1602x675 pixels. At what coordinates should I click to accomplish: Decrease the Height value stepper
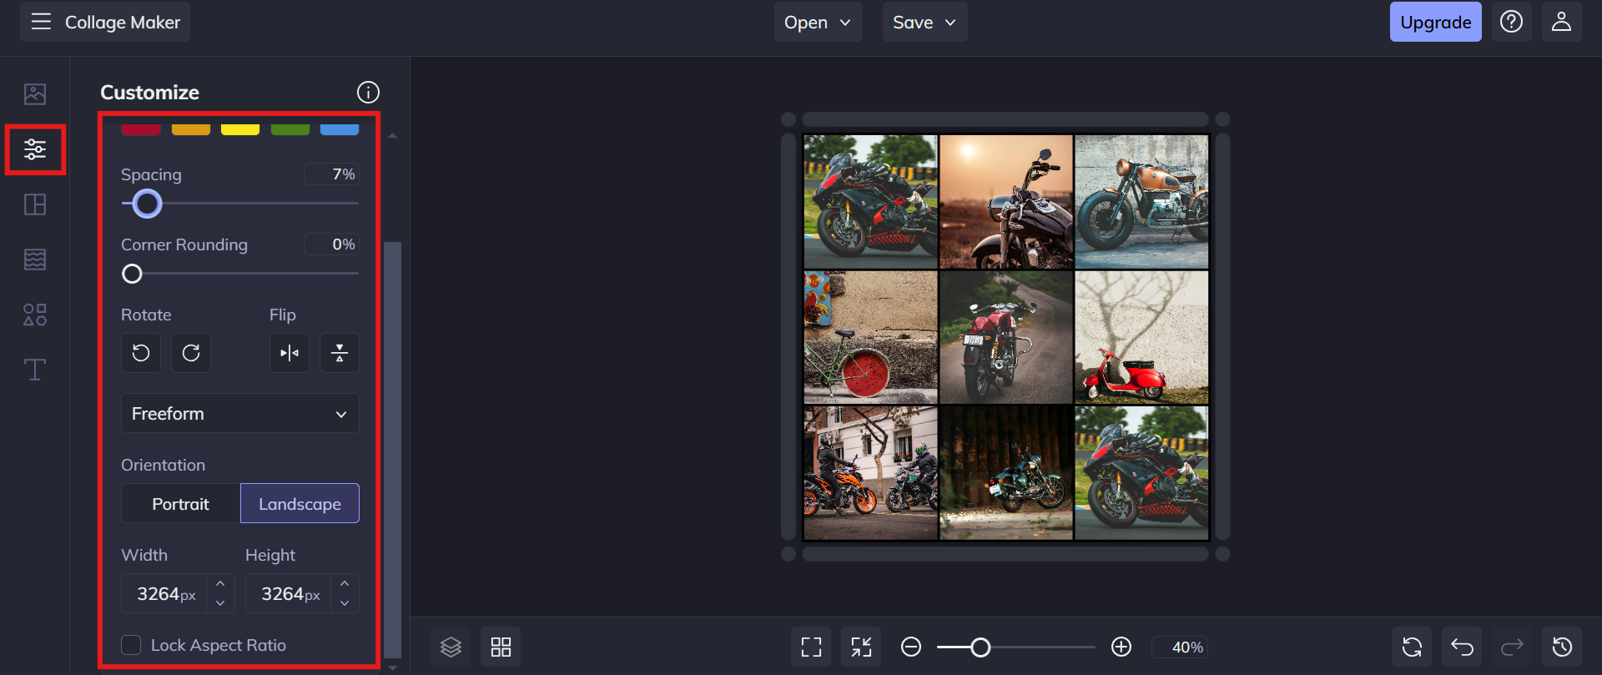coord(345,603)
